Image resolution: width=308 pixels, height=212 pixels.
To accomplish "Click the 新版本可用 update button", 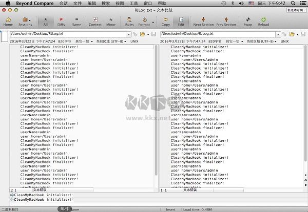I will tap(297, 10).
